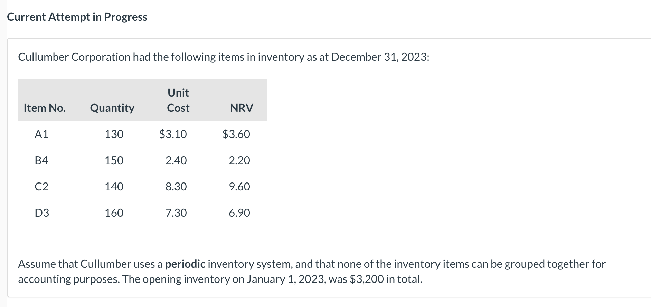Click the 7.30 unit cost cell
This screenshot has height=307, width=651.
coord(176,212)
